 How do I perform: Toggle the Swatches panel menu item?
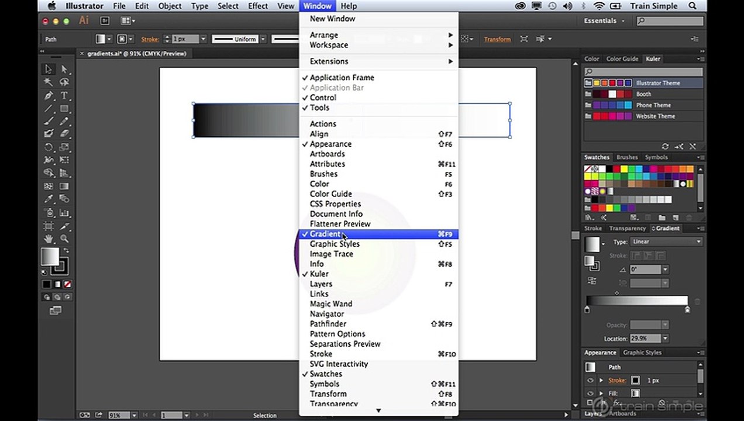pyautogui.click(x=378, y=374)
